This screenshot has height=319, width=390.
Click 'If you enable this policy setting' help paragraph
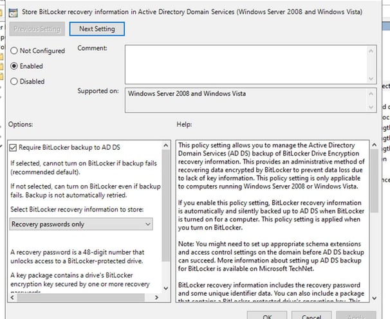click(x=271, y=215)
